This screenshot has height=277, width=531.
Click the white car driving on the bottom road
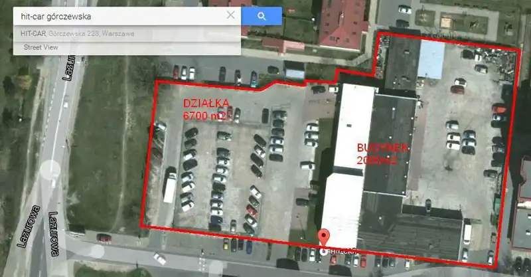coord(159,258)
